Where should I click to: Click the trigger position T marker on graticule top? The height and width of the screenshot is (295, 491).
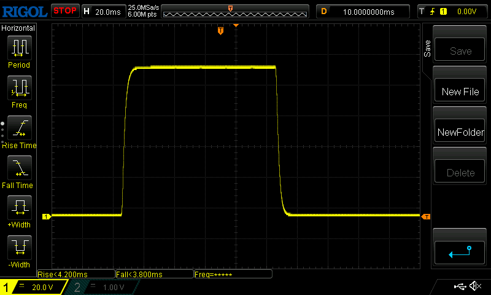click(x=220, y=31)
